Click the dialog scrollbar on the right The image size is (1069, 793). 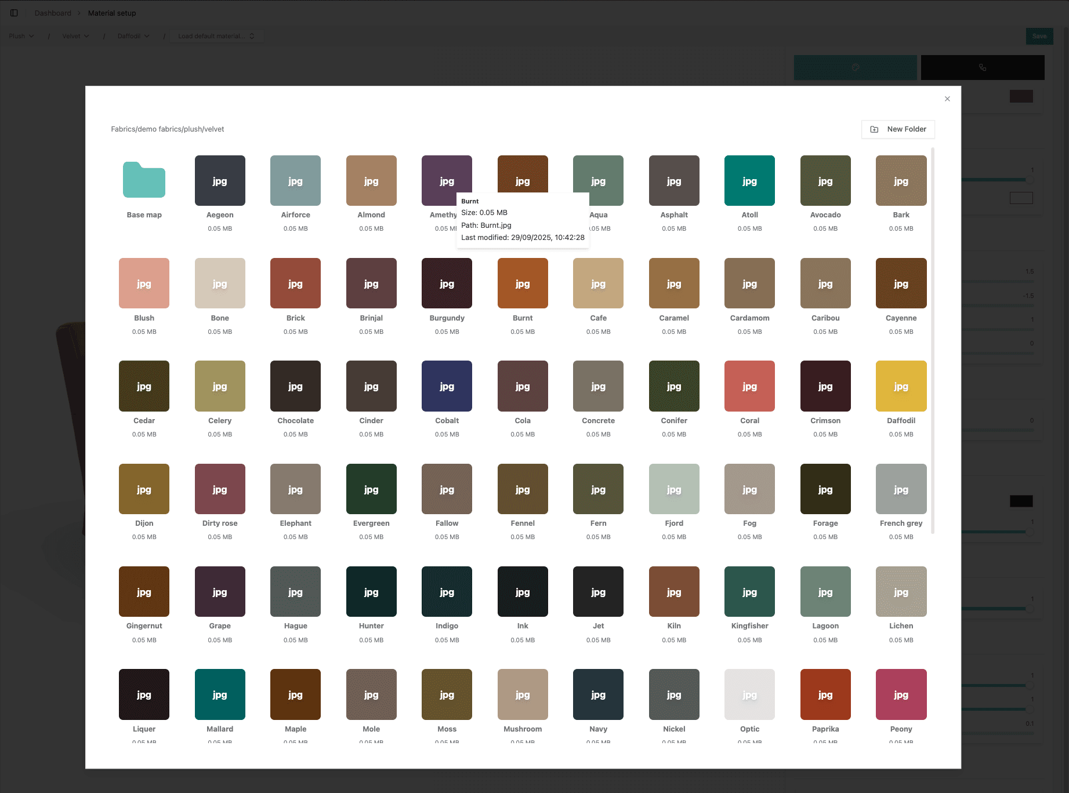pos(932,342)
